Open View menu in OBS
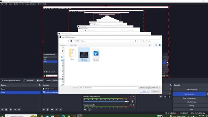This screenshot has height=117, width=208. point(10,4)
